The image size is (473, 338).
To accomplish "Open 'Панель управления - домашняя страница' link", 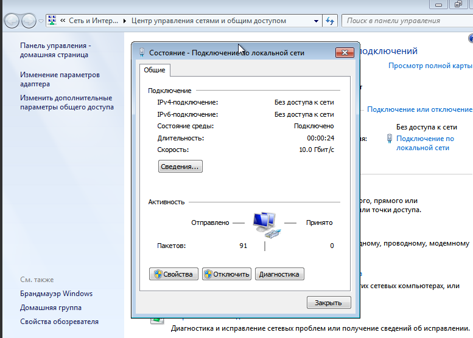I will pos(55,50).
